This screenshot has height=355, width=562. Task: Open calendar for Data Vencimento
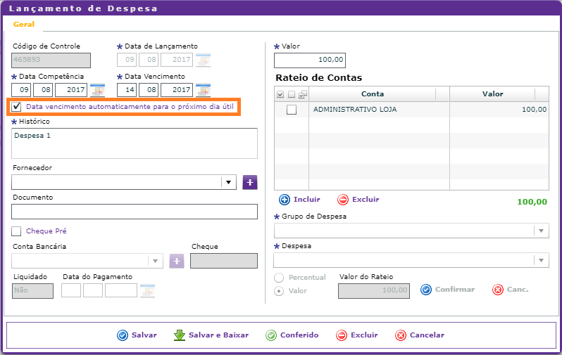click(203, 90)
